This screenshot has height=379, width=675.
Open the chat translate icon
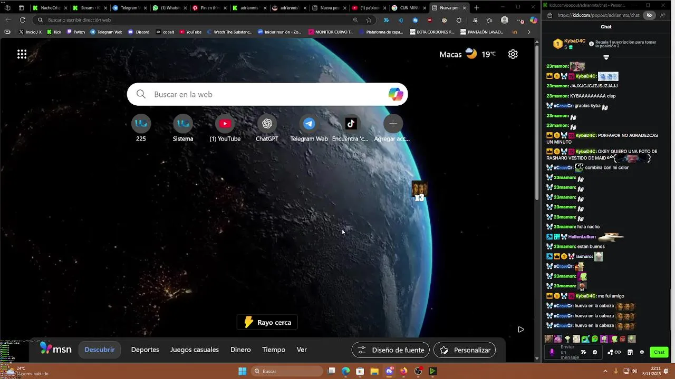(x=583, y=352)
